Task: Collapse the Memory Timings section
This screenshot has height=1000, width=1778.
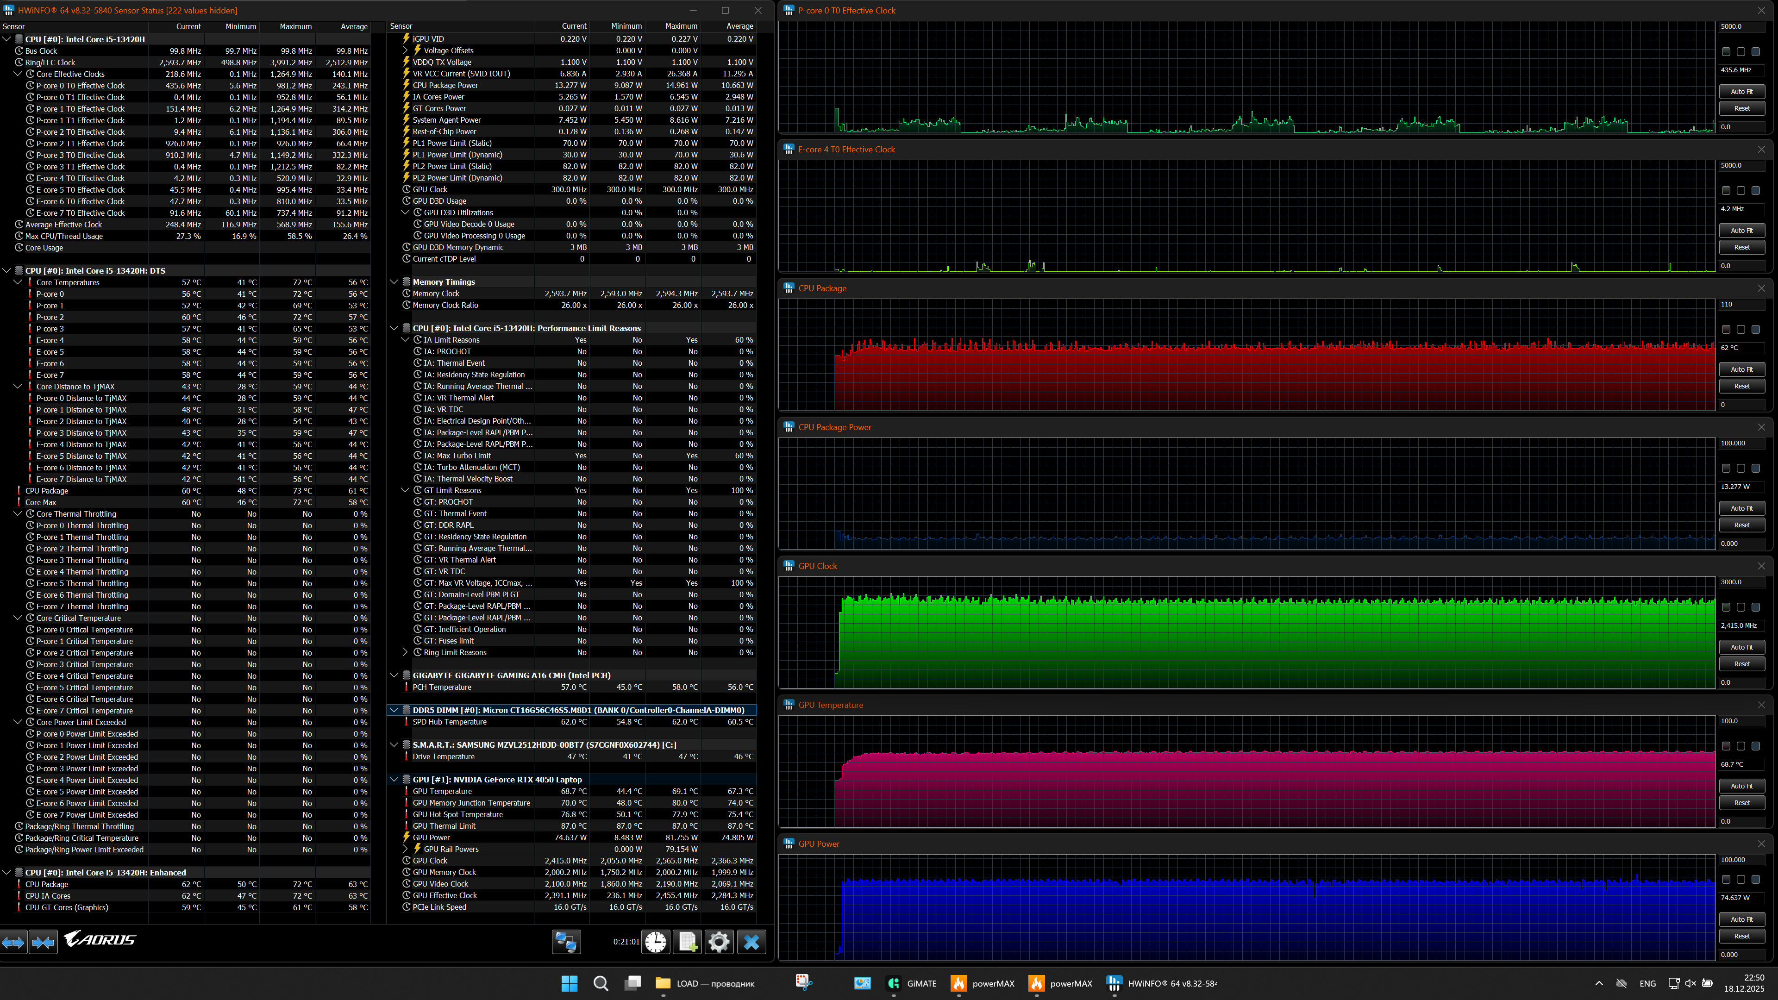Action: pos(394,281)
